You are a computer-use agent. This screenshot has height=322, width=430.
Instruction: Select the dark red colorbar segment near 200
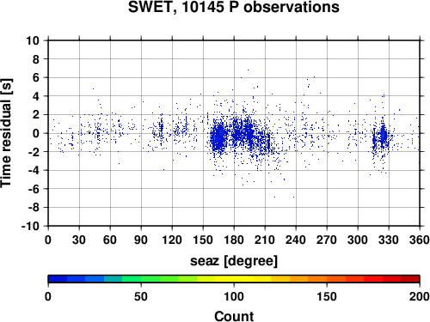410,279
